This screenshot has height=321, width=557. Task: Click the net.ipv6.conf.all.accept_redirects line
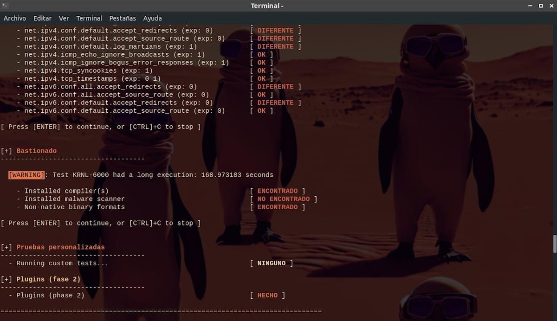pyautogui.click(x=107, y=87)
